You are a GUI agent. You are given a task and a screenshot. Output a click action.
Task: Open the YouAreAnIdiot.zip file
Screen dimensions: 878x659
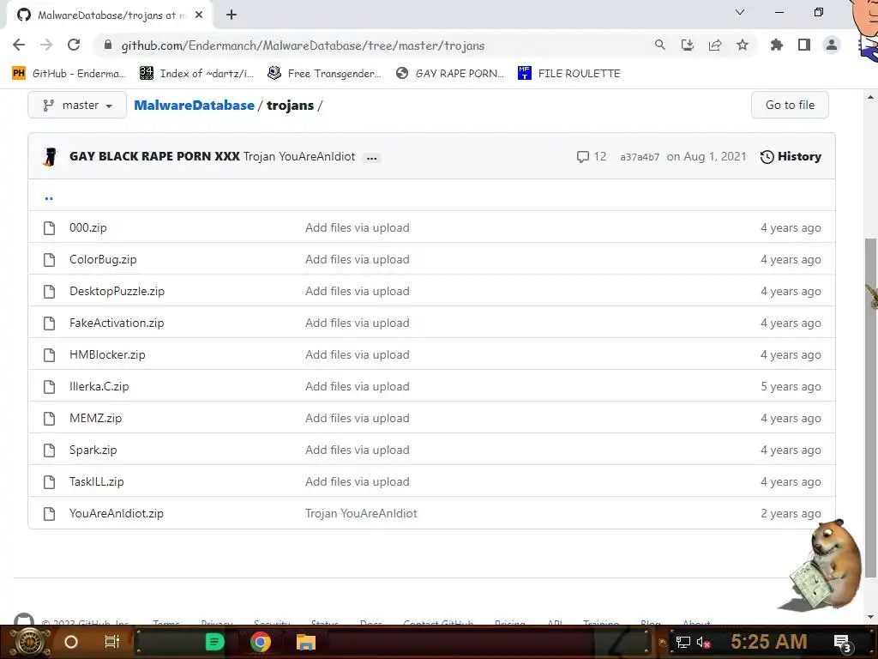click(117, 513)
